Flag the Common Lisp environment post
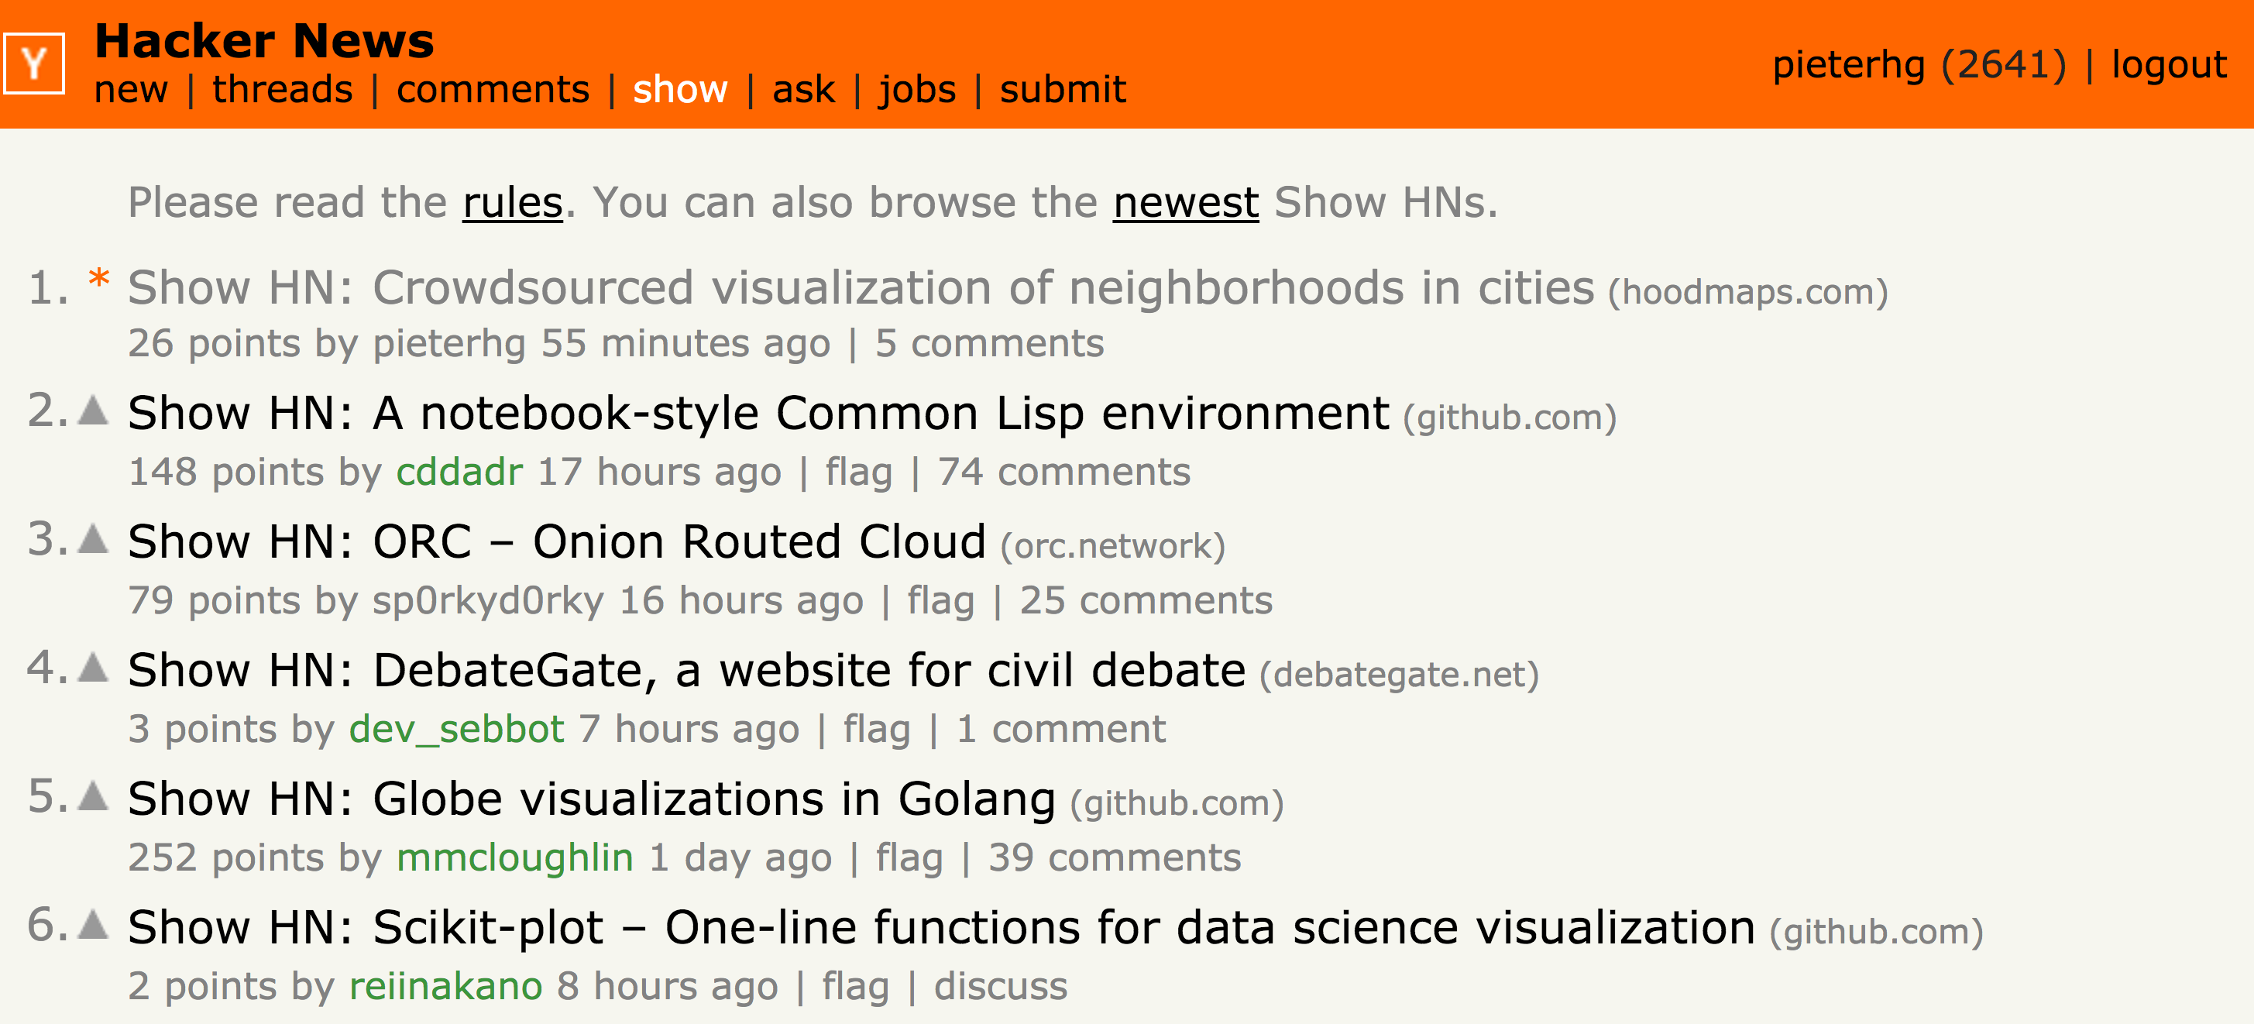This screenshot has width=2254, height=1024. [x=858, y=472]
